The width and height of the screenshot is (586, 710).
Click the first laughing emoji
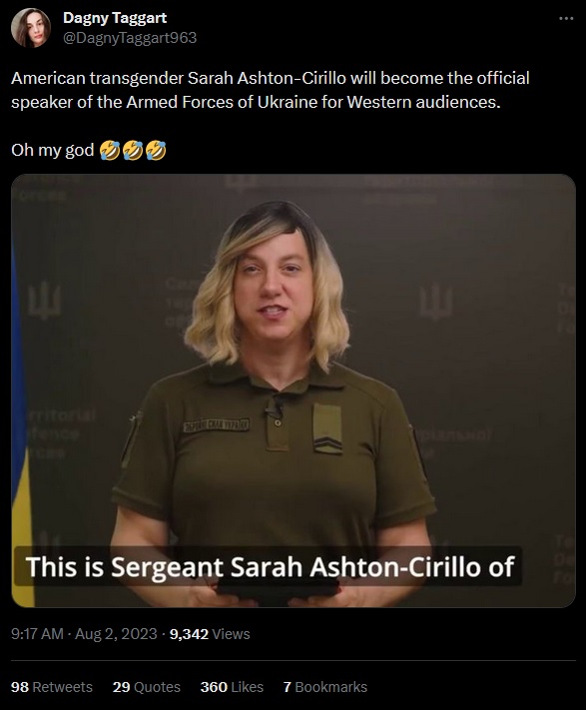[110, 151]
